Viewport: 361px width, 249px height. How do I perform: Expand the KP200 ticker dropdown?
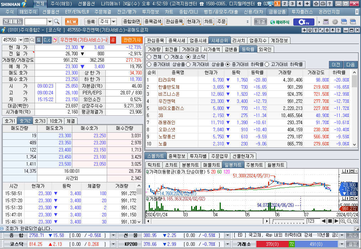coord(227,244)
